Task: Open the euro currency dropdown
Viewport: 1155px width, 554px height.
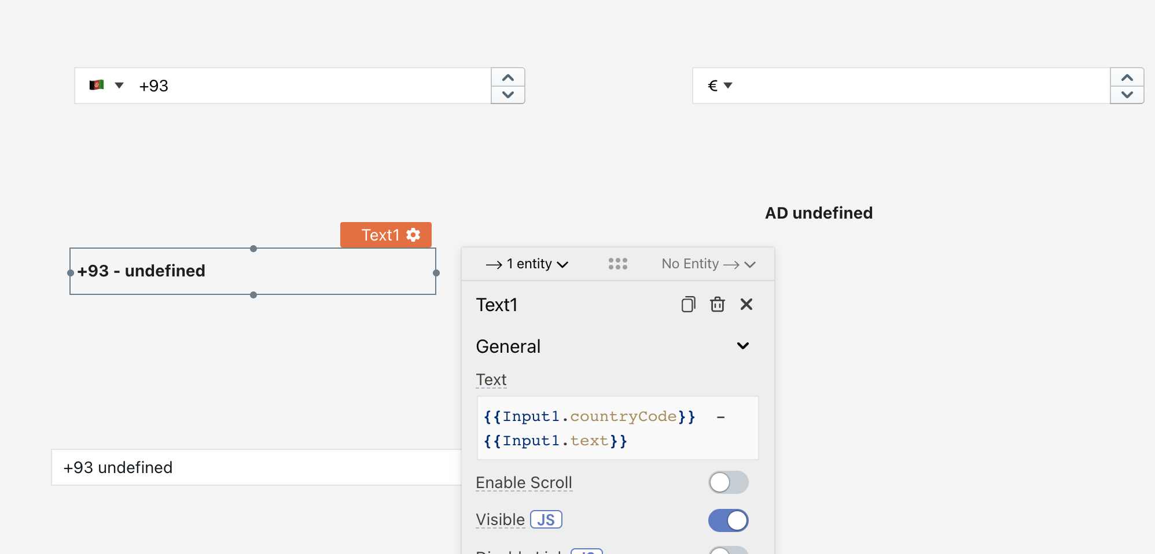Action: point(720,86)
